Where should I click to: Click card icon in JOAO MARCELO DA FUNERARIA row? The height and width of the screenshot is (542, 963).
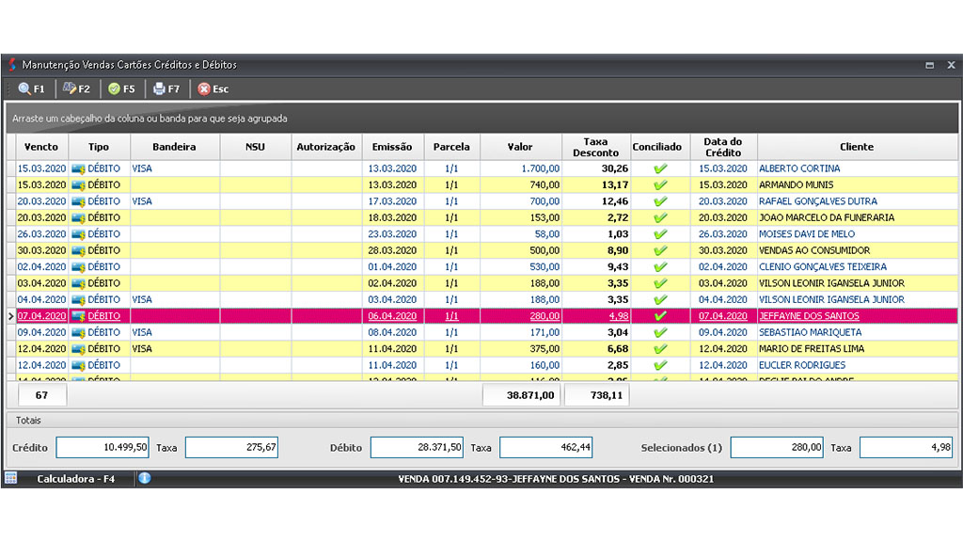[x=78, y=218]
